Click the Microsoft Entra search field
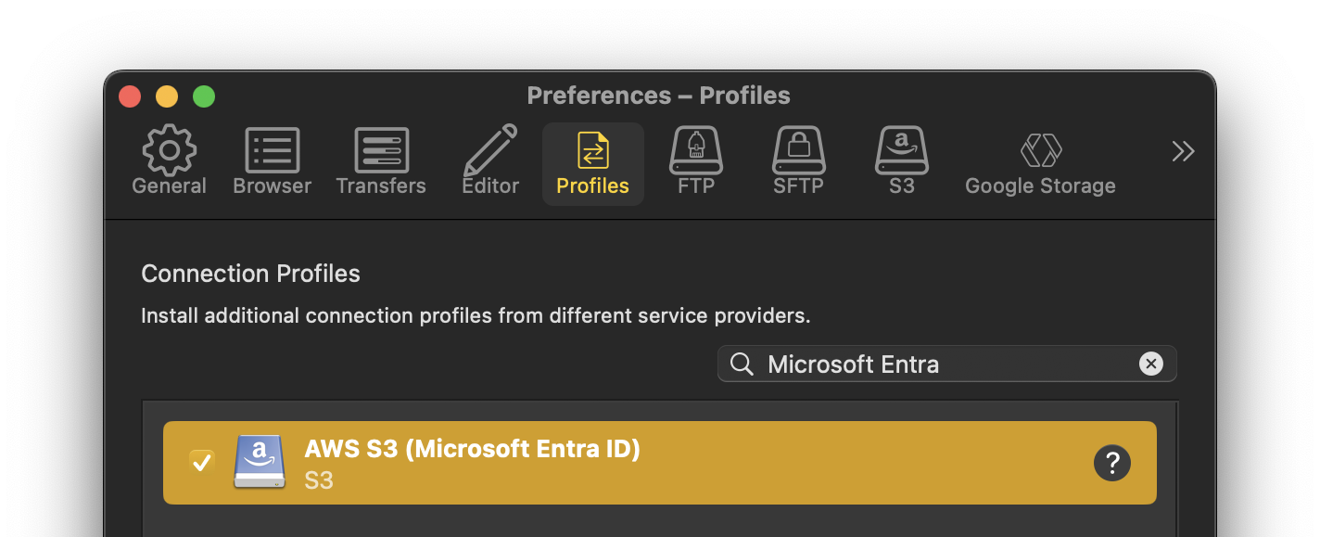 [x=946, y=364]
